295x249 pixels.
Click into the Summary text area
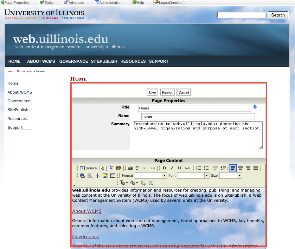click(x=197, y=135)
